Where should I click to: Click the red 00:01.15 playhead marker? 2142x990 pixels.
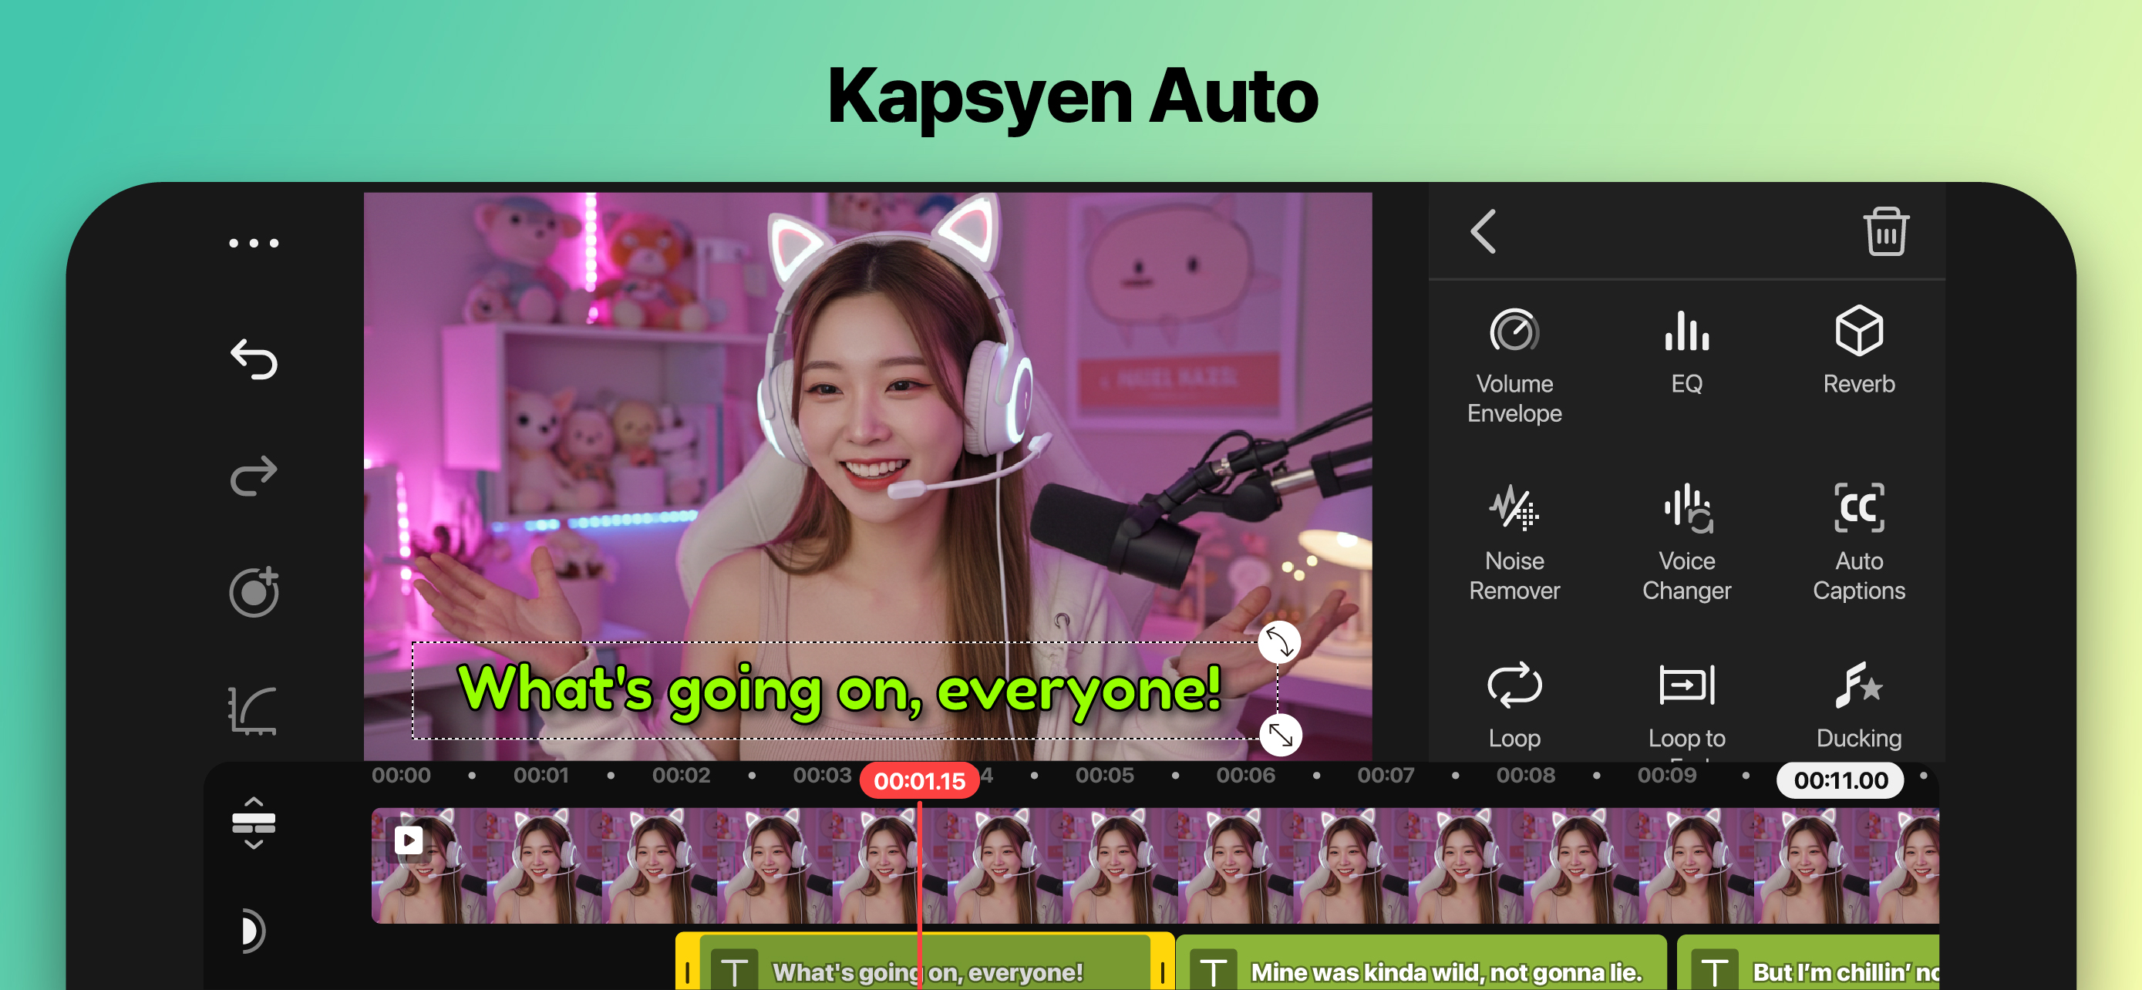coord(919,780)
